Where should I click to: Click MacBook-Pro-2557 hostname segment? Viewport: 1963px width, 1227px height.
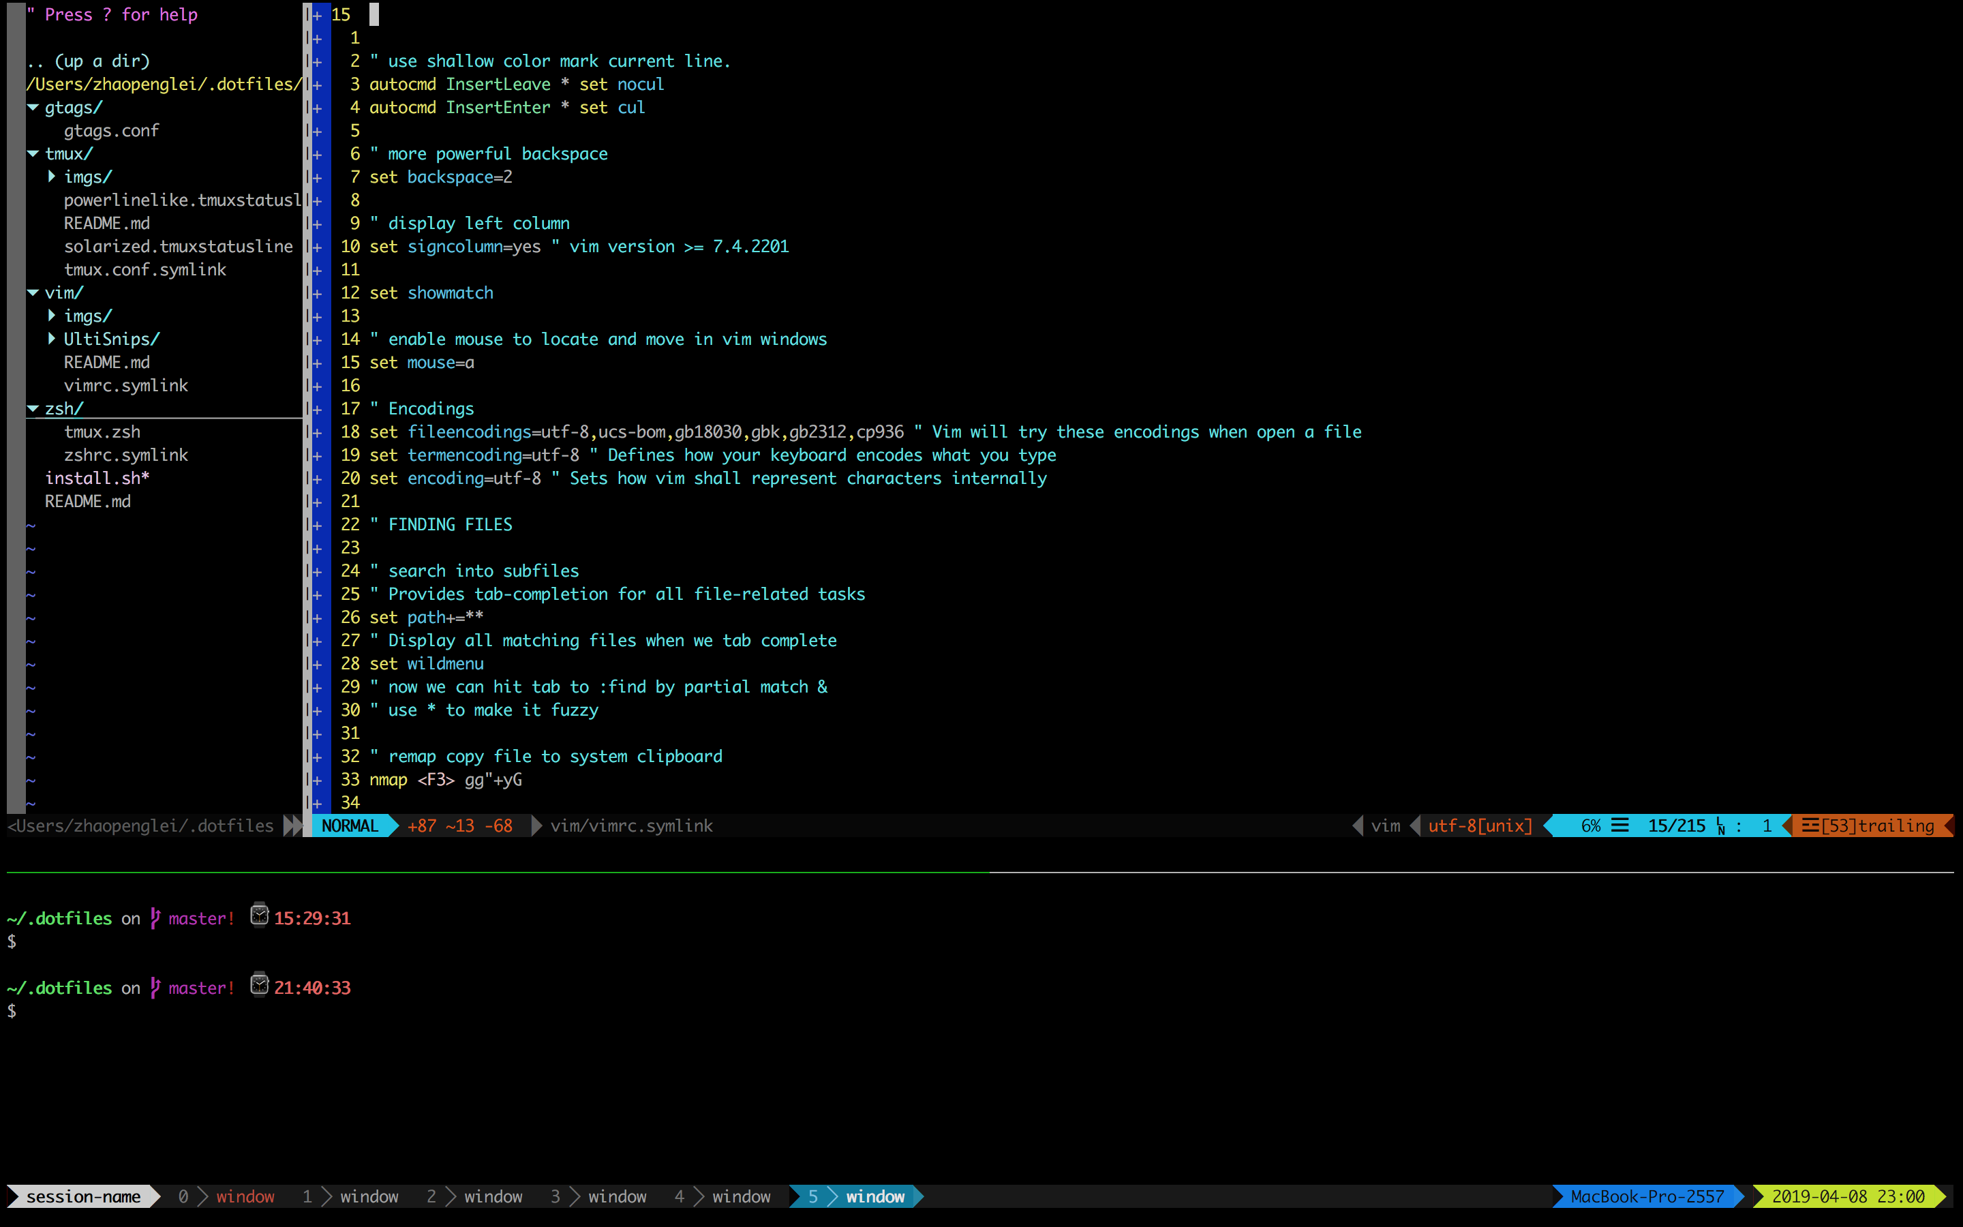click(1647, 1197)
